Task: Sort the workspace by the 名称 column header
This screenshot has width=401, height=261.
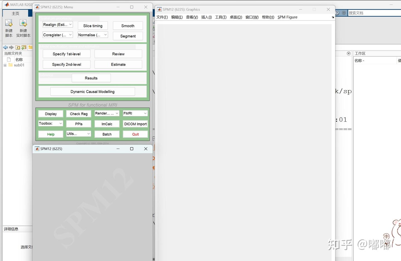Action: [375, 60]
